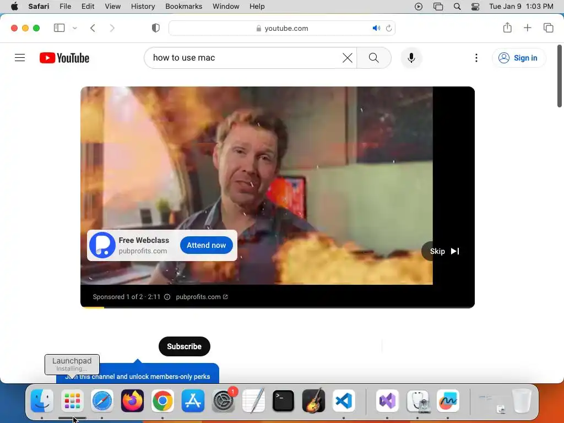Open the Safari share menu
The width and height of the screenshot is (564, 423).
pyautogui.click(x=507, y=28)
